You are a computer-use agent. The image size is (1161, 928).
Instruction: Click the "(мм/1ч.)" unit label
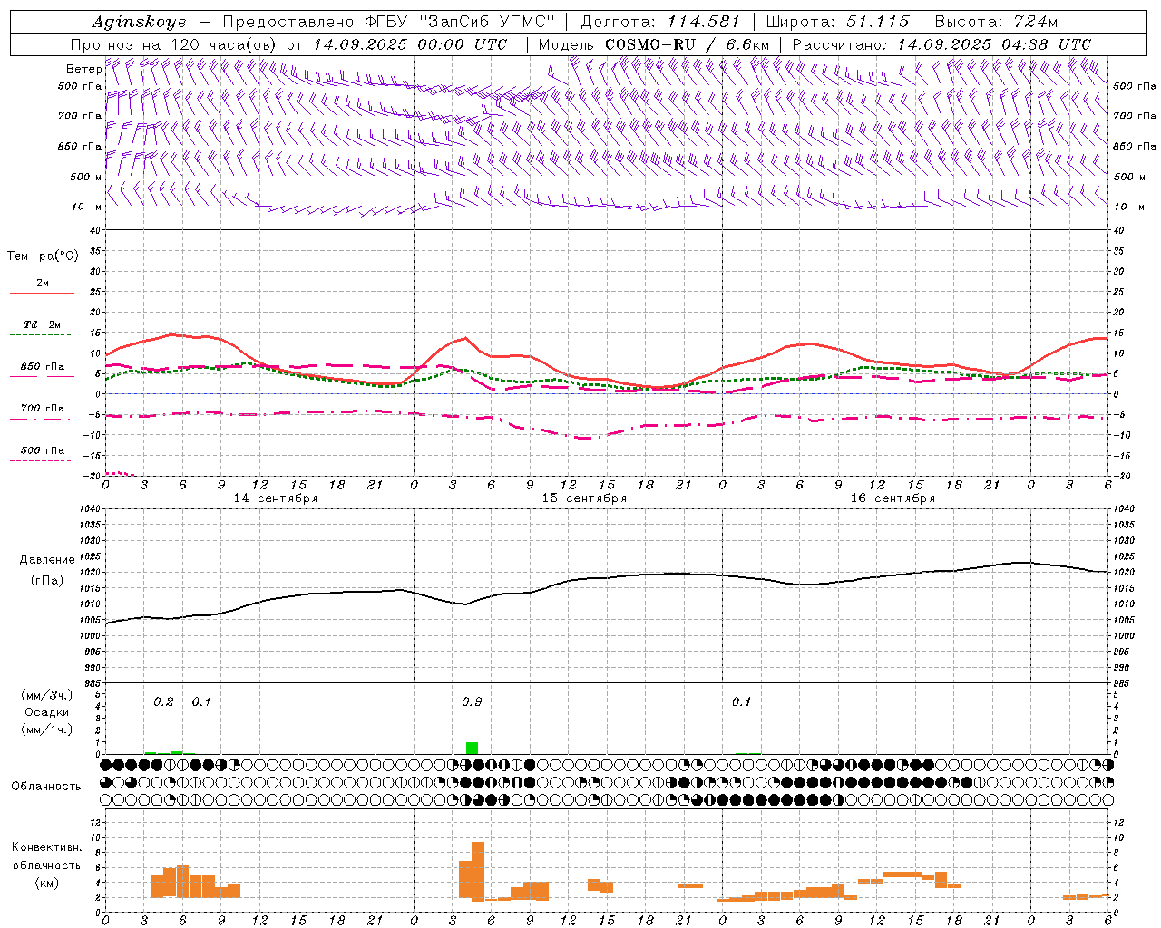pyautogui.click(x=46, y=730)
